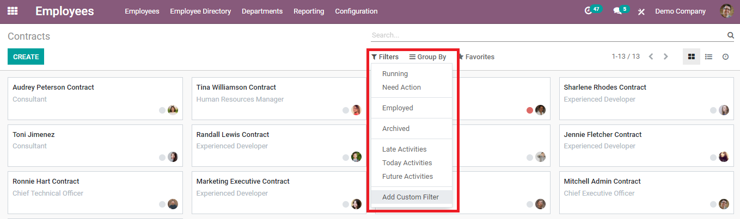Toggle the Archived filter option
Screen dimensions: 740x219
pyautogui.click(x=396, y=129)
